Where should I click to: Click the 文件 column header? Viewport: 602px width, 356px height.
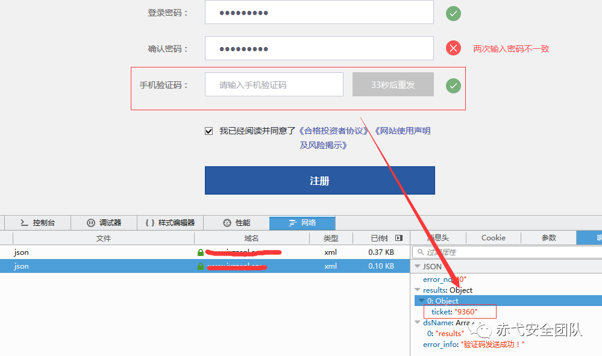pos(103,238)
